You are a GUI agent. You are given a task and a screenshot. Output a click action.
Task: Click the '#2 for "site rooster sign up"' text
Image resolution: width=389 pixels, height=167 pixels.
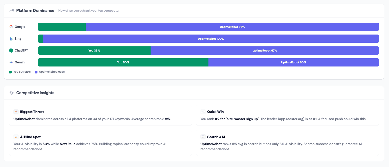pyautogui.click(x=237, y=119)
